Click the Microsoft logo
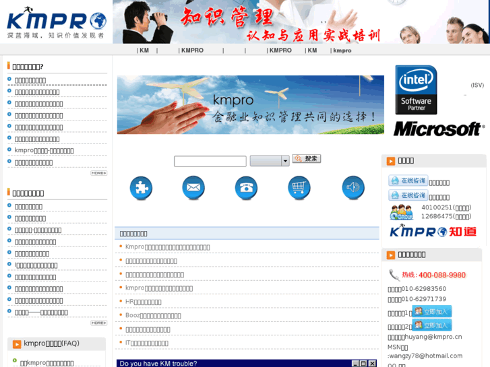 pyautogui.click(x=439, y=129)
